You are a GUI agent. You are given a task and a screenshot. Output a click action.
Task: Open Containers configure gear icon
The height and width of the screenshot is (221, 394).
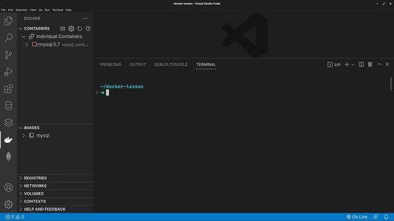click(x=71, y=29)
